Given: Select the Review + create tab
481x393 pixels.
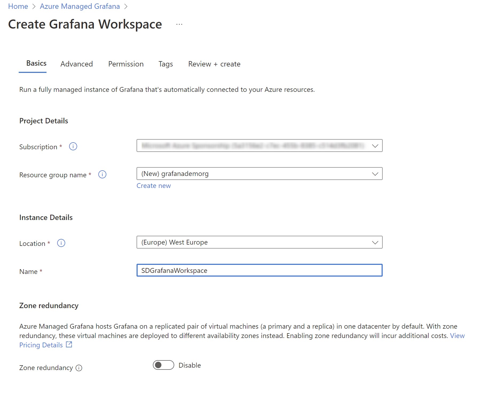Looking at the screenshot, I should click(x=214, y=64).
